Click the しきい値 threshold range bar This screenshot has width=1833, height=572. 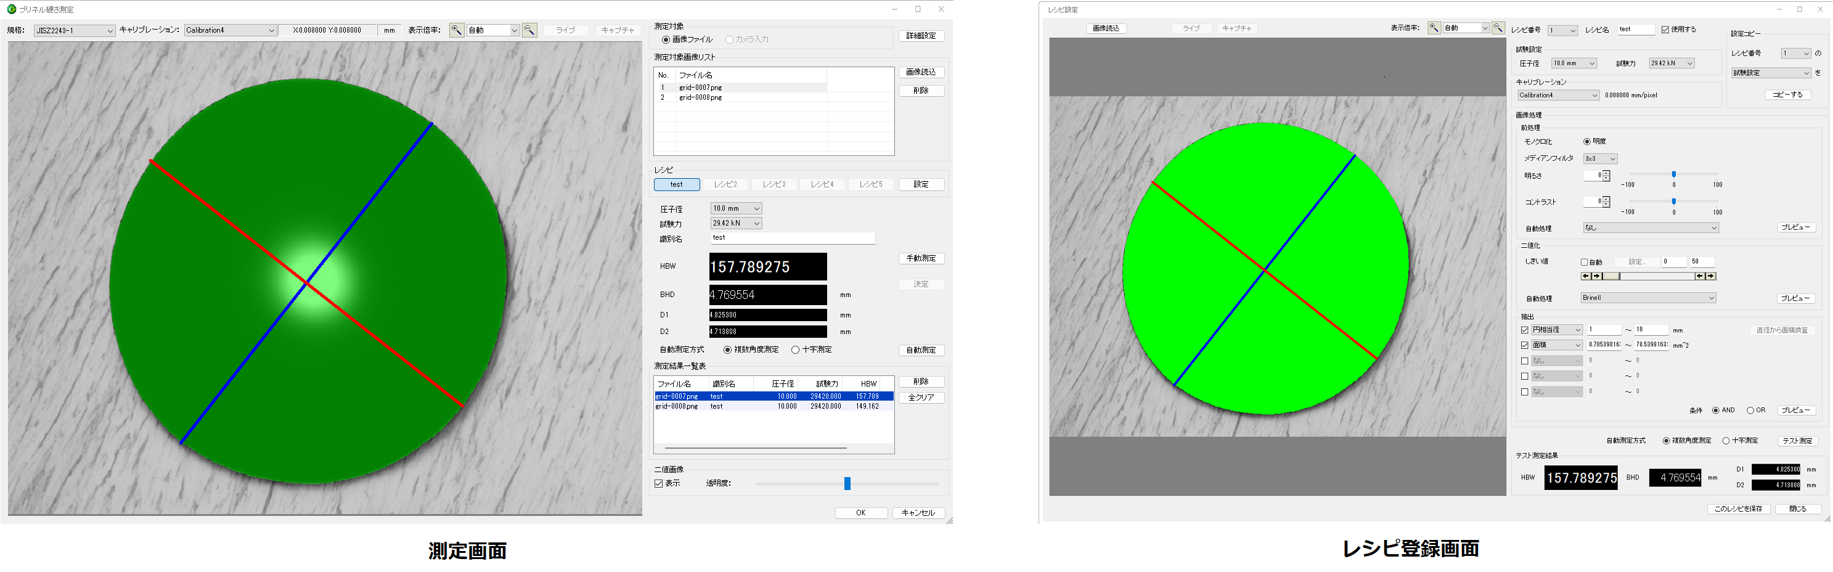pyautogui.click(x=1648, y=276)
